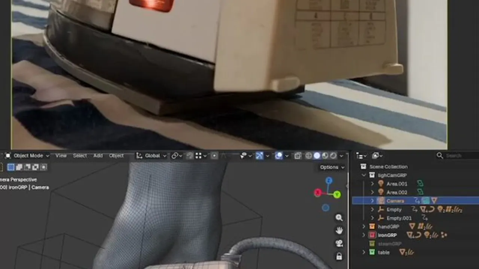This screenshot has height=269, width=479.
Task: Choose the intersect selection mode icon
Action: pos(44,167)
